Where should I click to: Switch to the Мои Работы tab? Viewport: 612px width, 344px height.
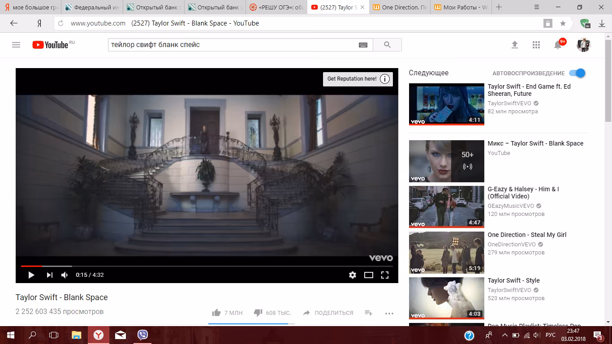[461, 7]
